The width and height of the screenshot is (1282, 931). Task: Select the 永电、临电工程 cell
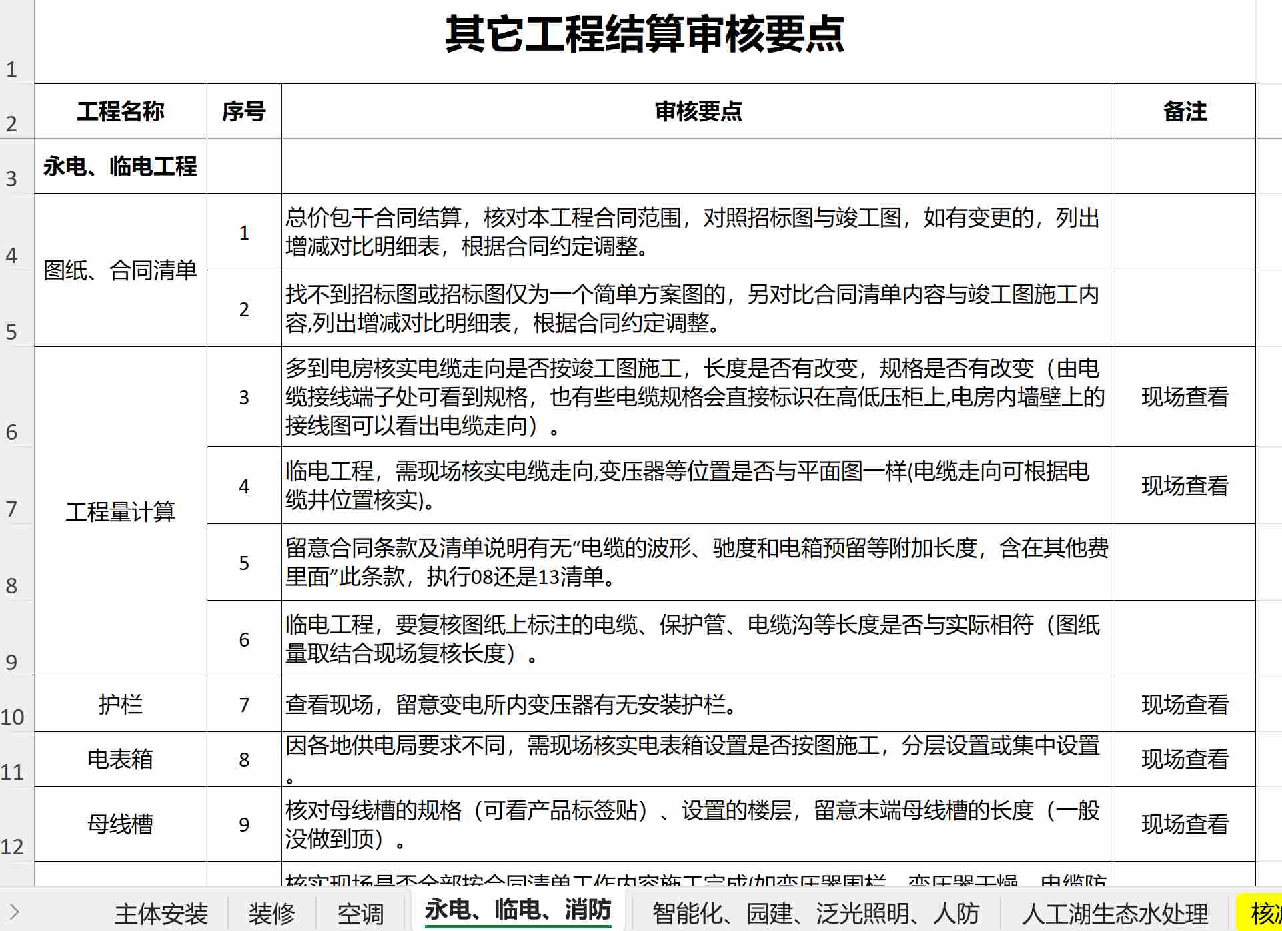[x=121, y=166]
